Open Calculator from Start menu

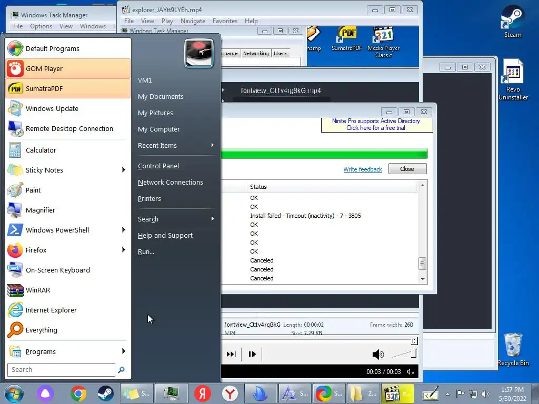68,150
